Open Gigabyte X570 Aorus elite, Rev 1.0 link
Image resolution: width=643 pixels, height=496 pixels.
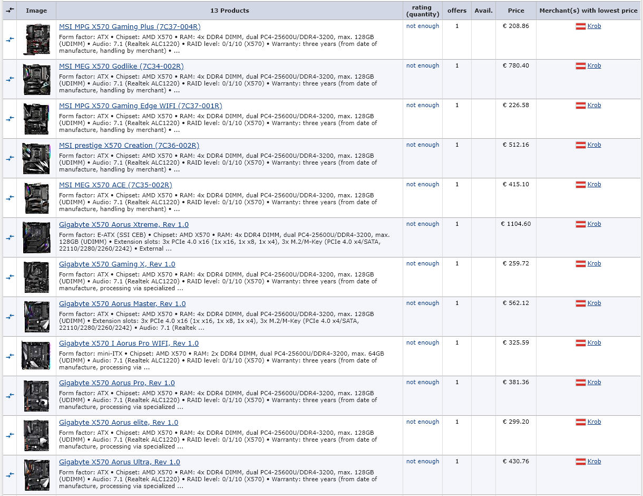119,423
